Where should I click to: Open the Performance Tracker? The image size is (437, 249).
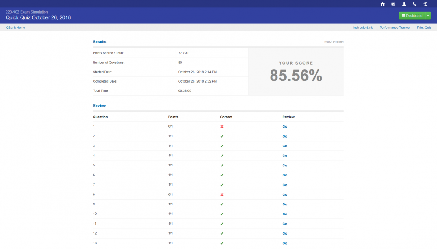click(x=395, y=28)
